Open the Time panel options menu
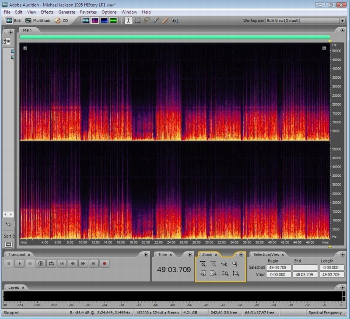350x319 pixels. 190,255
